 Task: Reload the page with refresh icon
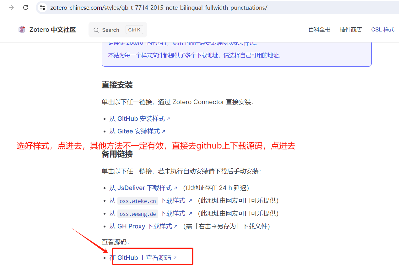(x=26, y=8)
